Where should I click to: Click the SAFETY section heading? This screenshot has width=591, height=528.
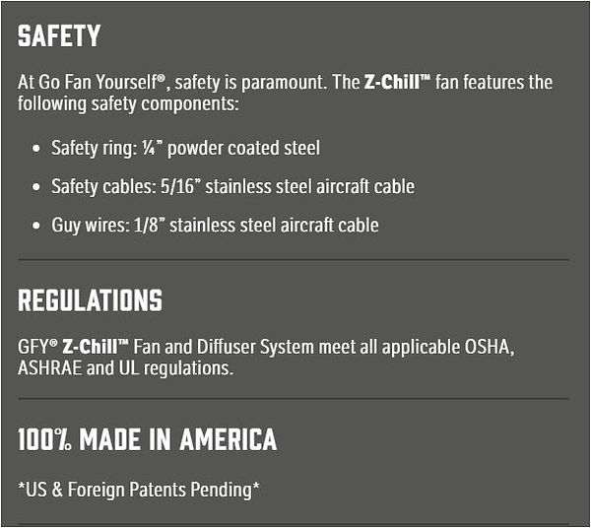click(59, 37)
